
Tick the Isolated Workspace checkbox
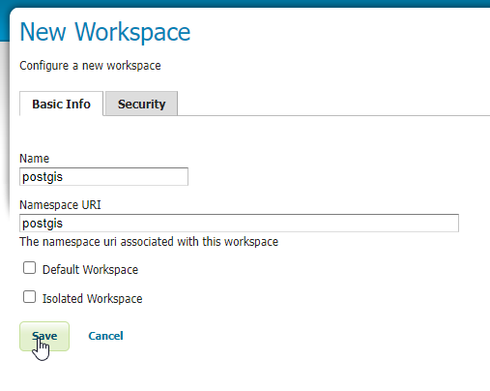29,297
